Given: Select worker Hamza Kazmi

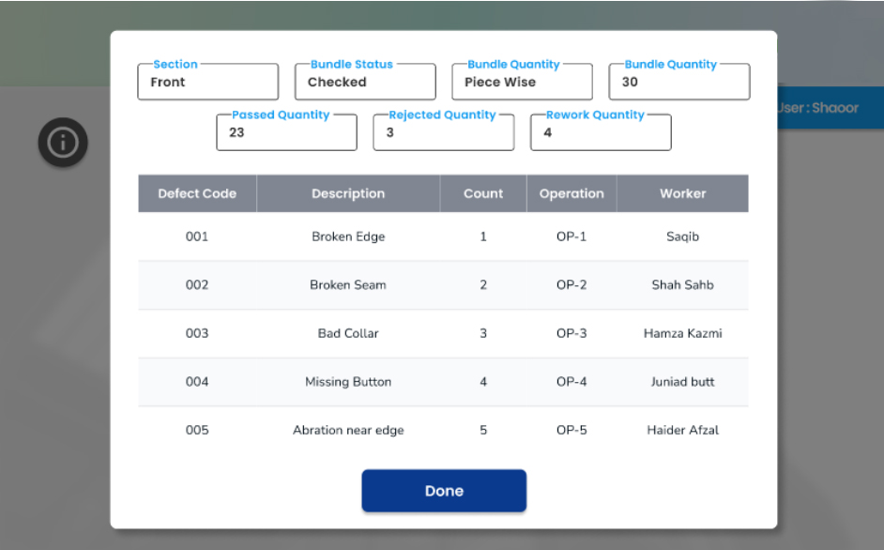Looking at the screenshot, I should click(x=683, y=333).
